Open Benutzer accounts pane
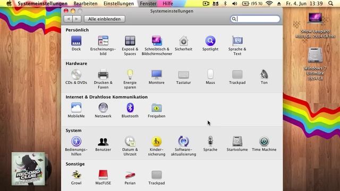Screen dimensions: 340x191 pos(103,144)
